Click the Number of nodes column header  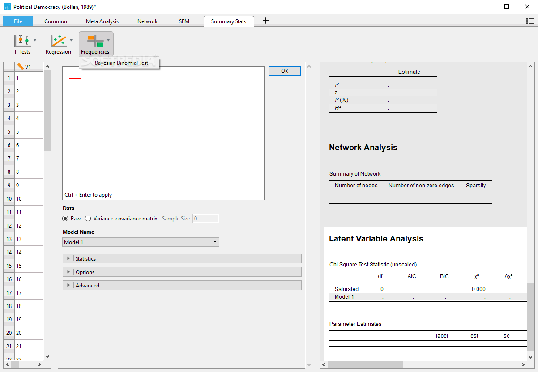[356, 186]
